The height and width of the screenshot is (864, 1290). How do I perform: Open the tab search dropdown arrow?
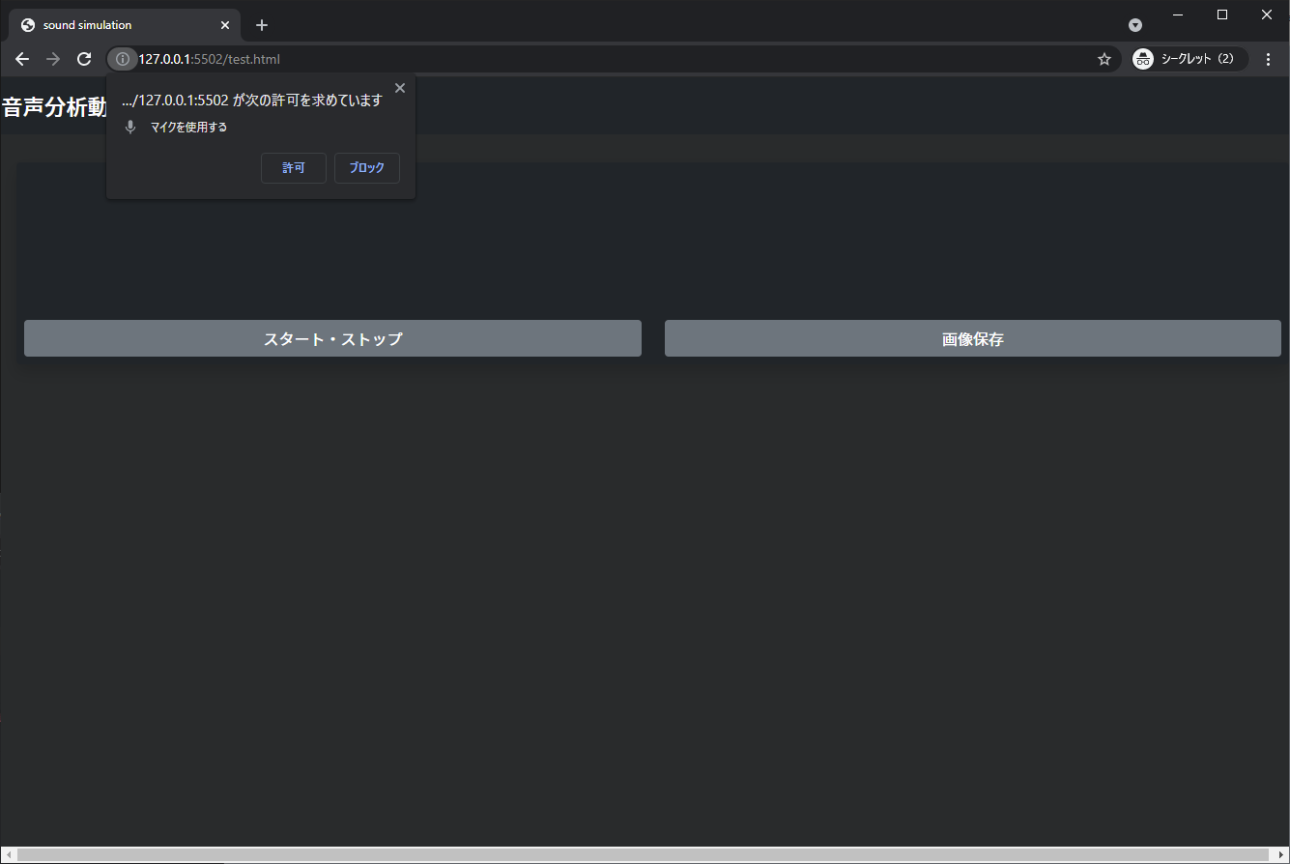tap(1135, 25)
